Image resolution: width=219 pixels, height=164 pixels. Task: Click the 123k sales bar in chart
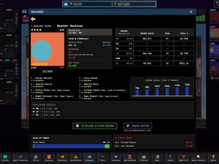(187, 91)
